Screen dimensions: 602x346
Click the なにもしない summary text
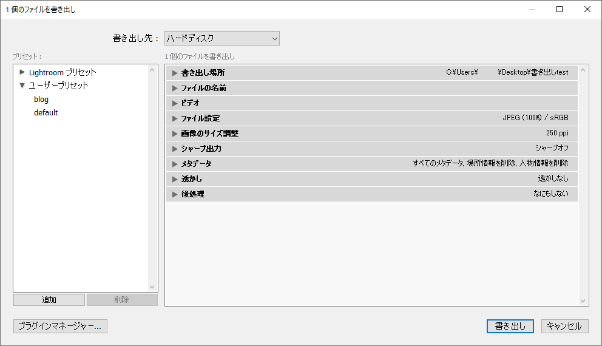550,194
